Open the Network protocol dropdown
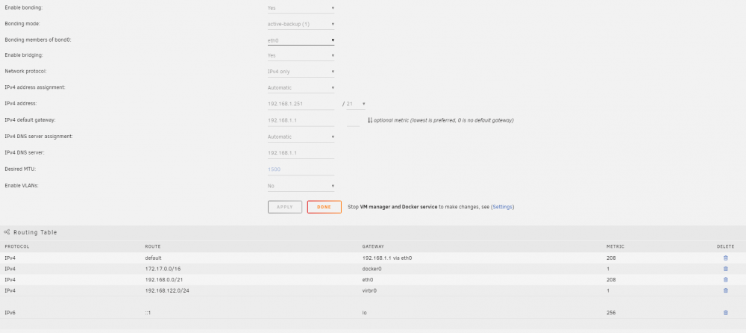The width and height of the screenshot is (746, 333). click(301, 72)
